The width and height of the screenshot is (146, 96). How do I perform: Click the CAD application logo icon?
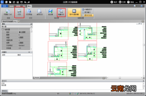[x=2, y=2]
